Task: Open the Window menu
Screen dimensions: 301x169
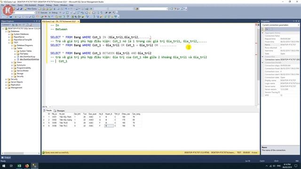Action: point(64,5)
